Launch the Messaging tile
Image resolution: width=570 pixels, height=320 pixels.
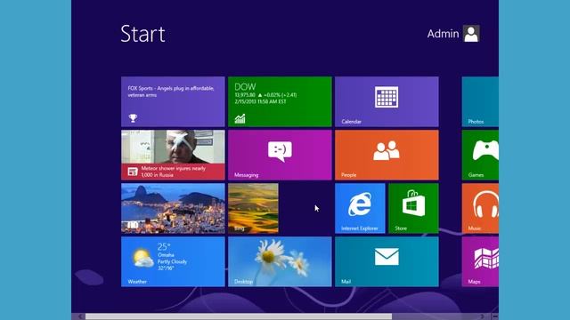pyautogui.click(x=280, y=155)
